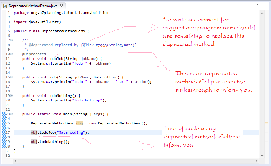Click the " at " string on line 16
Image resolution: width=271 pixels, height=166 pixels.
(122, 82)
